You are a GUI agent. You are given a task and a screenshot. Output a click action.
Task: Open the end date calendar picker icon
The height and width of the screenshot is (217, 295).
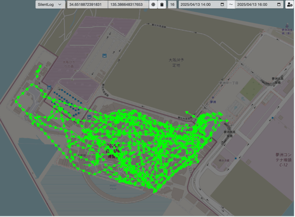(x=279, y=4)
